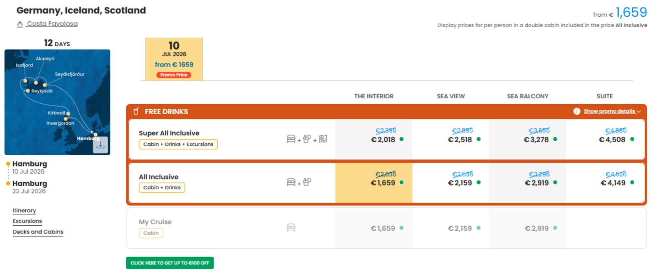Open the Excursions link
This screenshot has width=651, height=273.
pyautogui.click(x=27, y=221)
